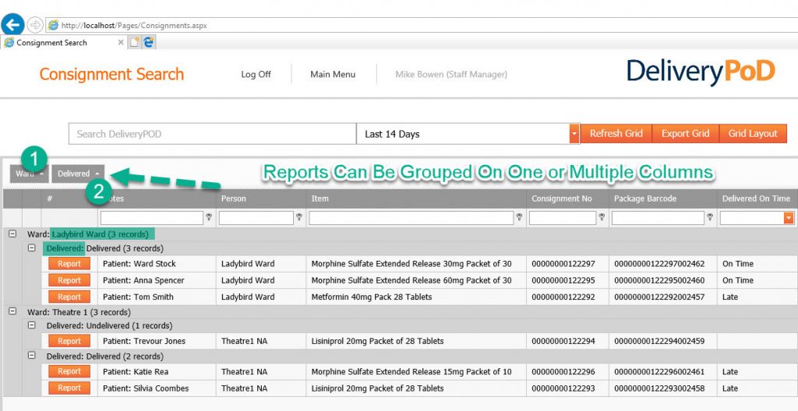Open Report for Patient: Katie Rea
The image size is (798, 411).
pos(69,371)
